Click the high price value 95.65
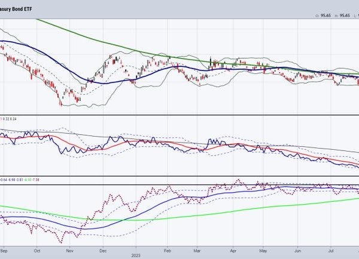 tap(345, 16)
